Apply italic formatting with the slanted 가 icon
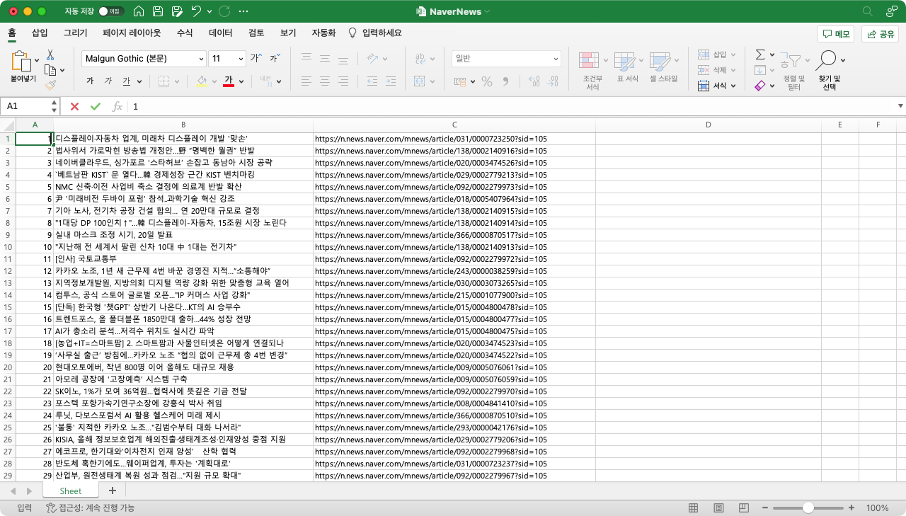Screen dimensions: 906x516 coord(108,81)
